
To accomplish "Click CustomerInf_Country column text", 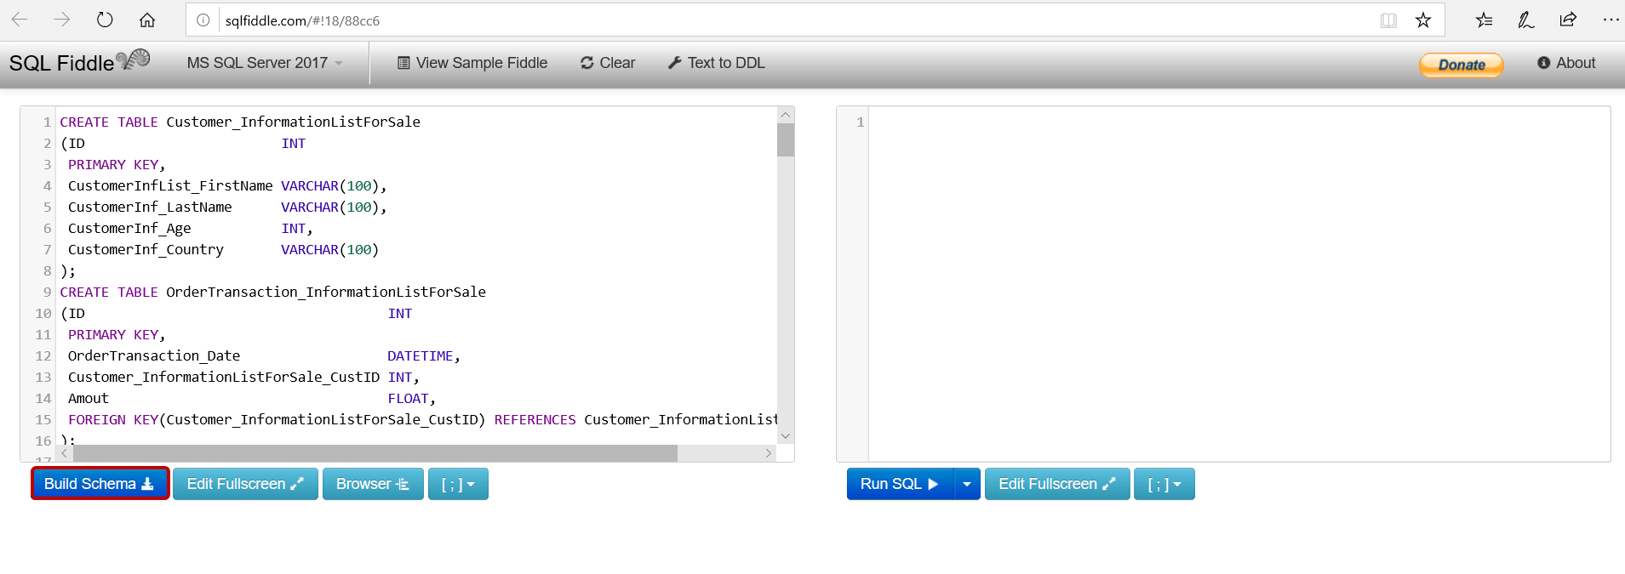I will pos(146,249).
